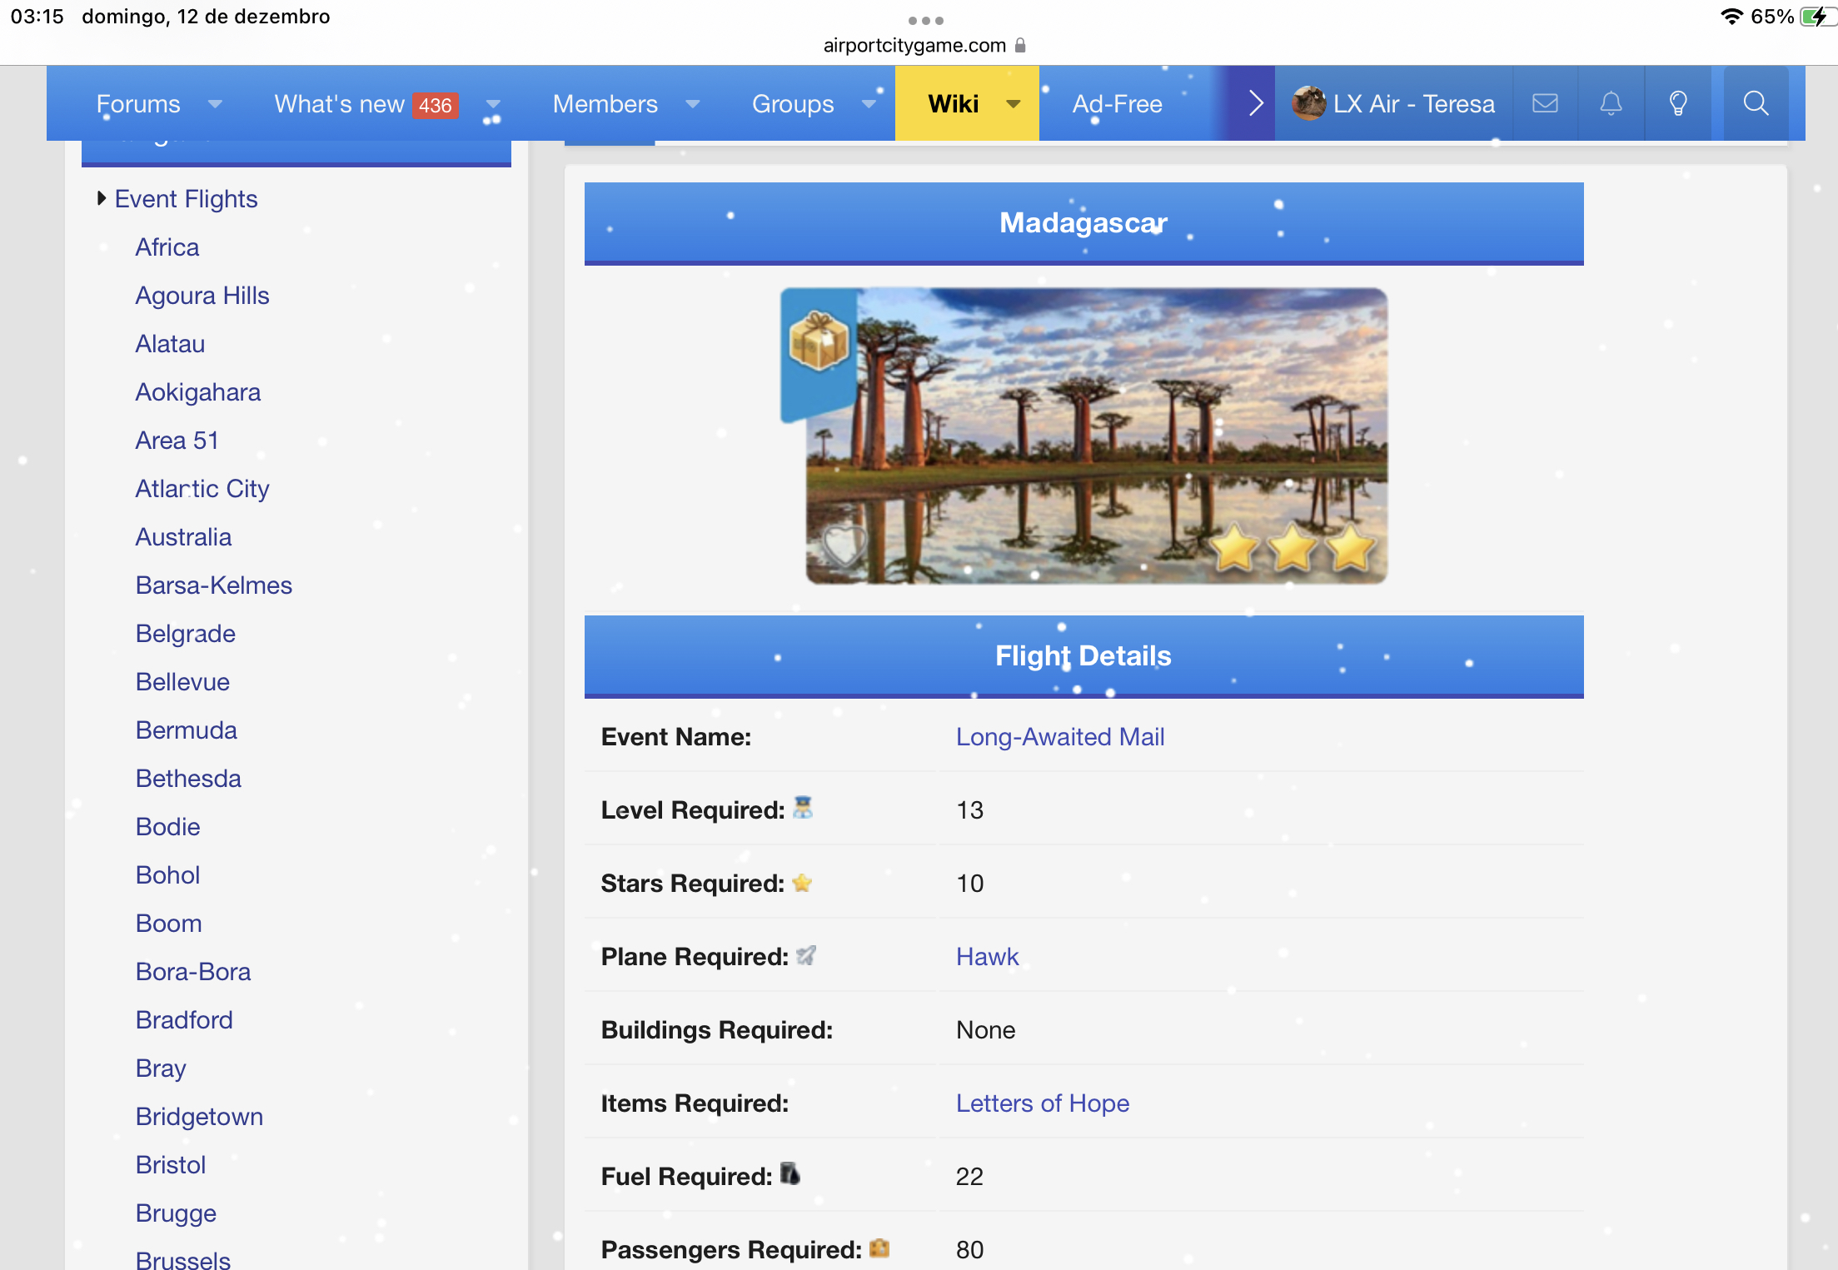The image size is (1838, 1270).
Task: Click the LX Air - Teresa avatar
Action: [x=1308, y=103]
